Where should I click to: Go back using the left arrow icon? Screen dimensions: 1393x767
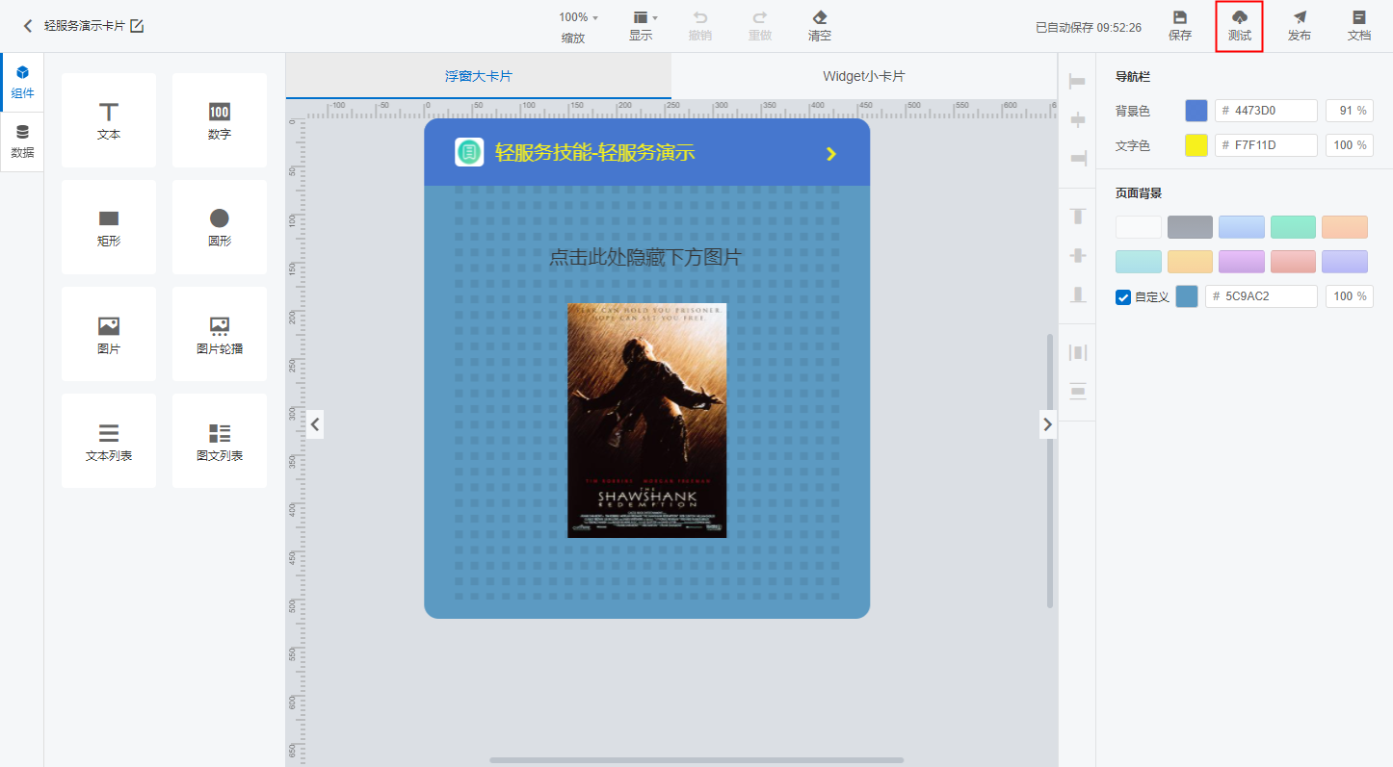28,26
